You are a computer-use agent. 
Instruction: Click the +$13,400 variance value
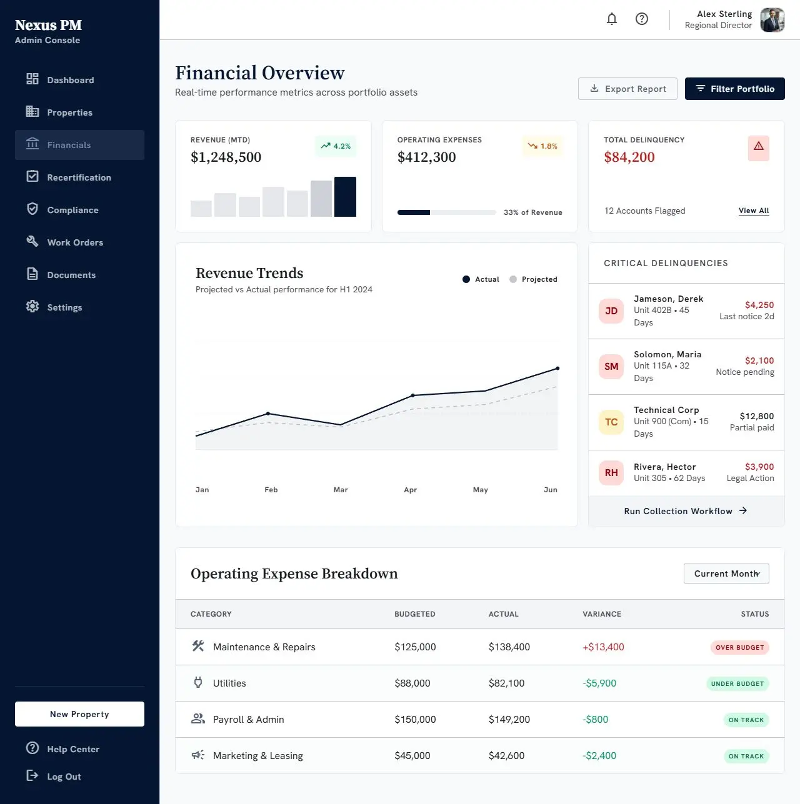(603, 647)
